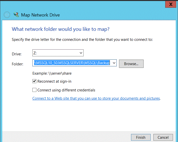Viewport: 178px width, 142px height.
Task: Click the Finish button
Action: pyautogui.click(x=141, y=137)
